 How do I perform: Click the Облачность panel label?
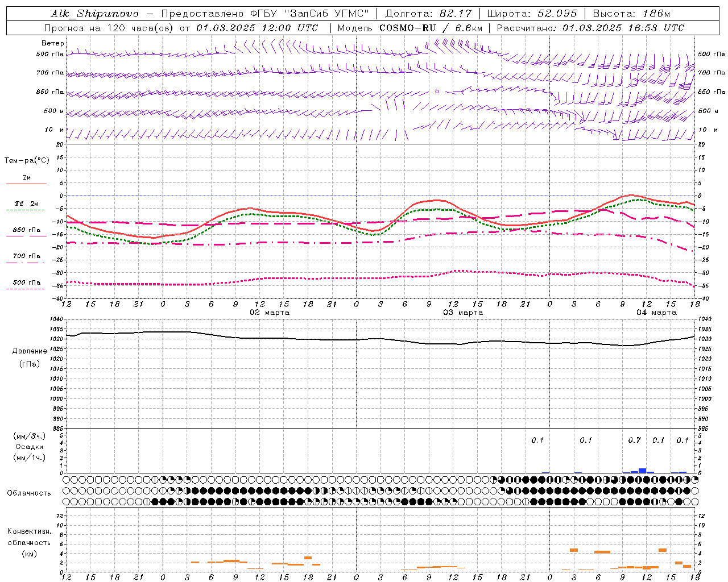pyautogui.click(x=29, y=493)
